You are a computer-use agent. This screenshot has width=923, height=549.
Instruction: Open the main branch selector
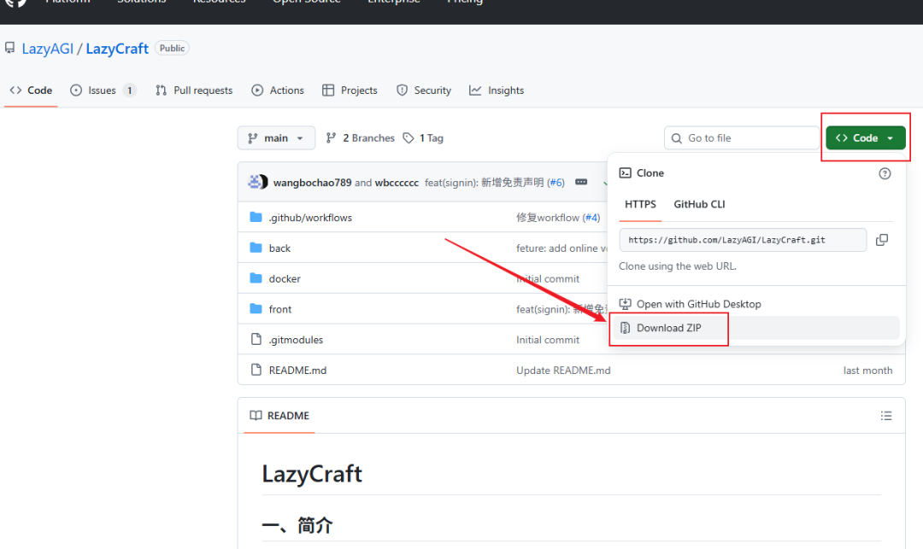[276, 138]
